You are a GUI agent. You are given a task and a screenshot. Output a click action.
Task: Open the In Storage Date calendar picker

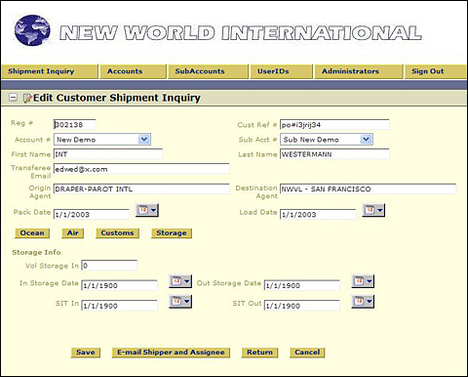[180, 281]
